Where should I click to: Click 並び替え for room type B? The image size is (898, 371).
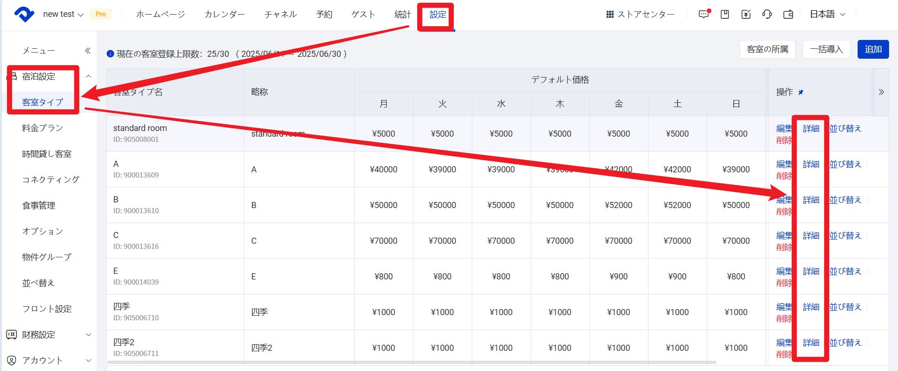coord(845,200)
